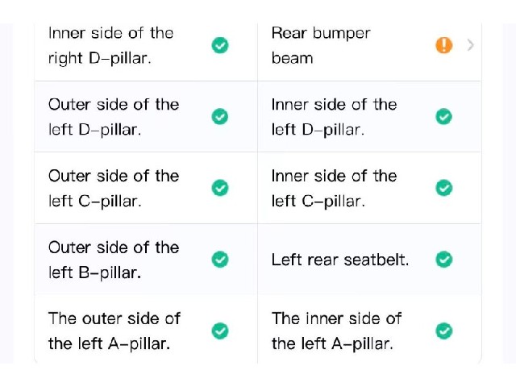
Task: Click green check beside Left rear seatbelt
Action: tap(444, 260)
